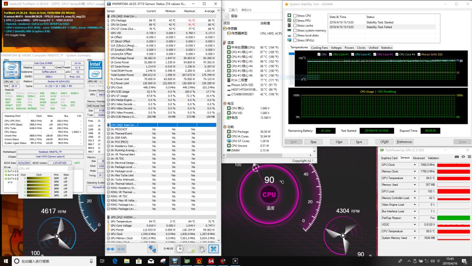Open GPU Load sensor dropdown
Screen dimensions: 472x266
pyautogui.click(x=414, y=191)
